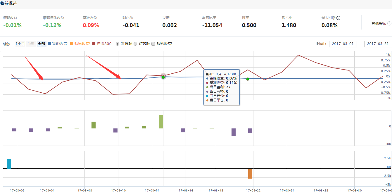The width and height of the screenshot is (392, 195).
Task: Toggle the red 沪深300 legend series
Action: tap(102, 44)
